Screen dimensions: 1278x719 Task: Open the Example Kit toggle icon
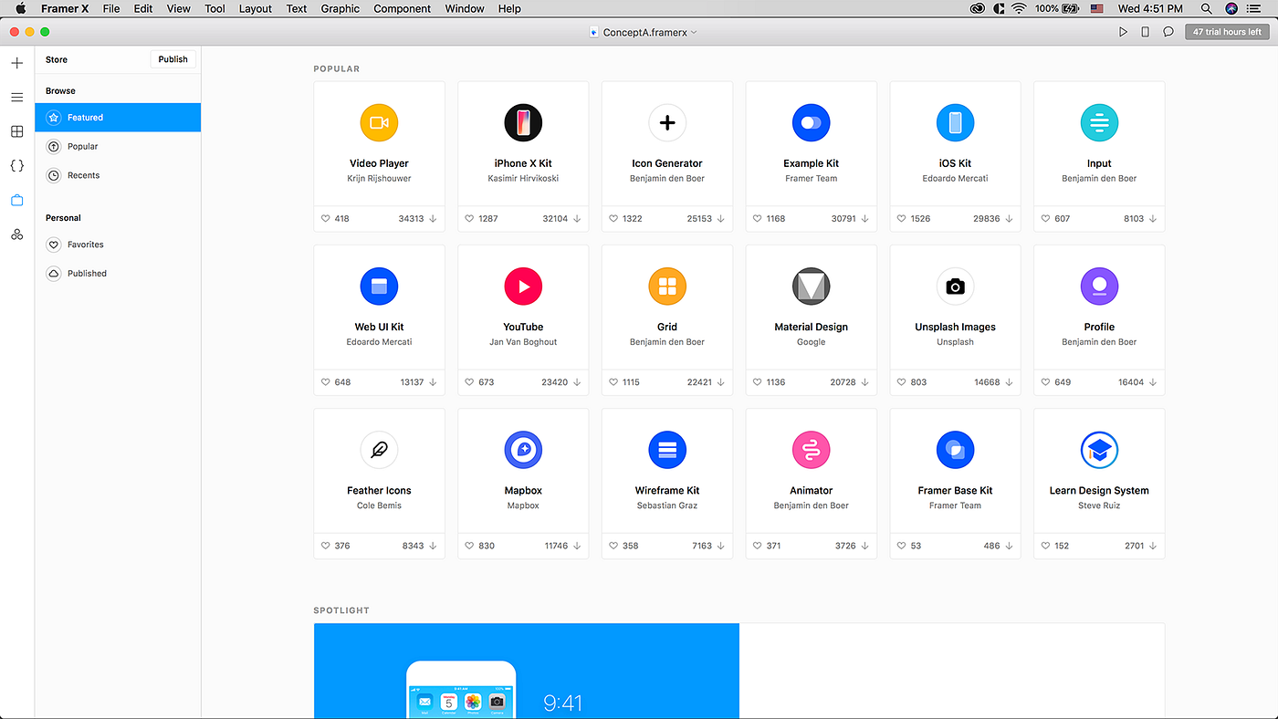(811, 122)
